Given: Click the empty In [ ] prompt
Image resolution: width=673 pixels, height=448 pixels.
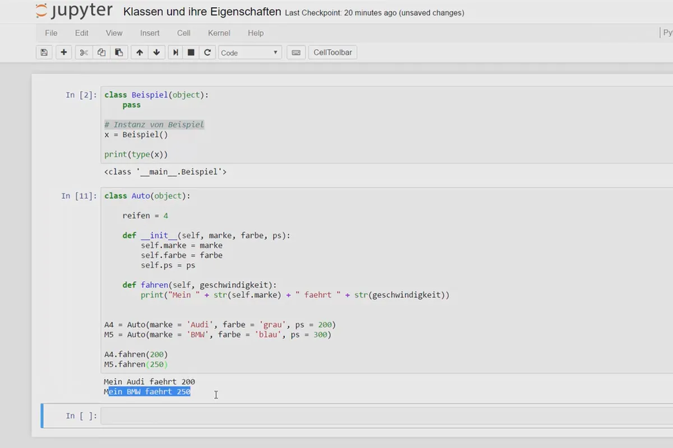Looking at the screenshot, I should coord(81,416).
